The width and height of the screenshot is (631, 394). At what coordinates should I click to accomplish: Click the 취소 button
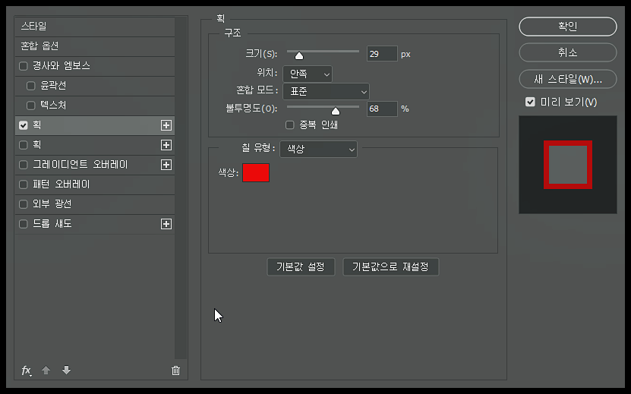tap(568, 52)
